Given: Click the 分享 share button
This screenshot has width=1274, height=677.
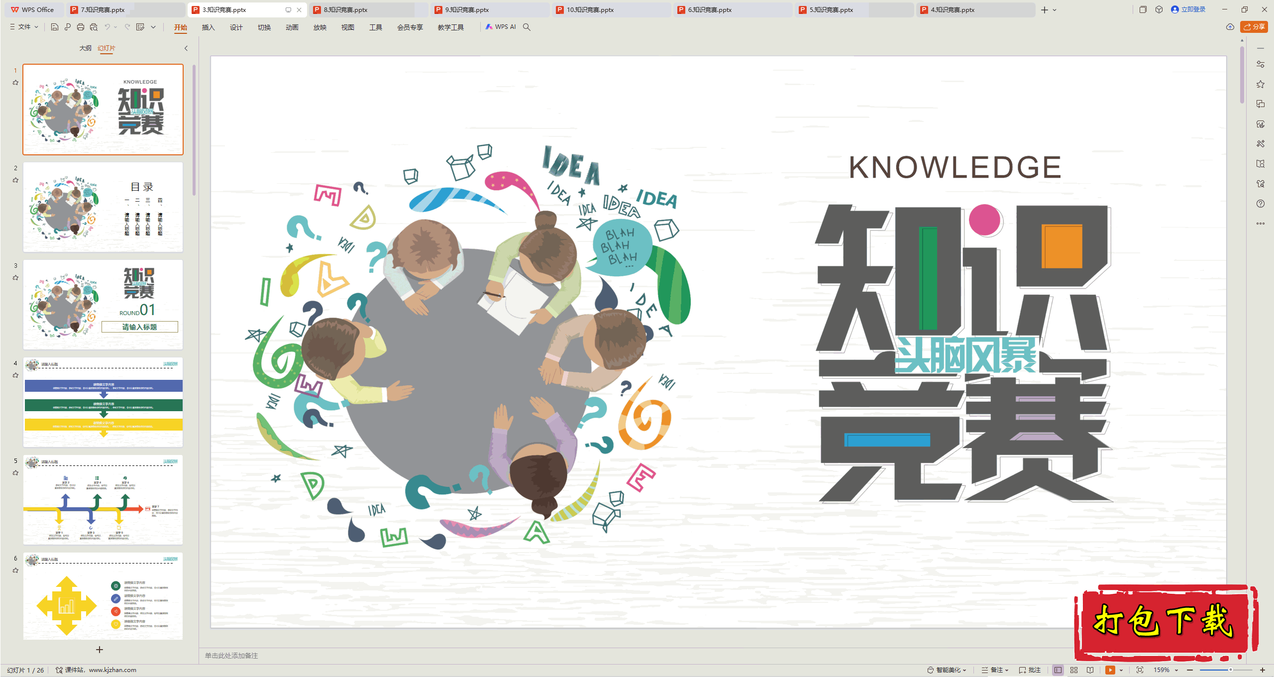Looking at the screenshot, I should coord(1254,27).
